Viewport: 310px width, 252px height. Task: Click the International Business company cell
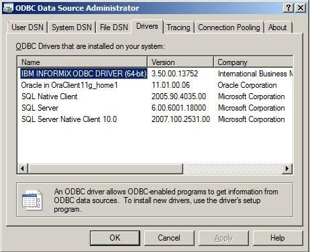pyautogui.click(x=255, y=74)
